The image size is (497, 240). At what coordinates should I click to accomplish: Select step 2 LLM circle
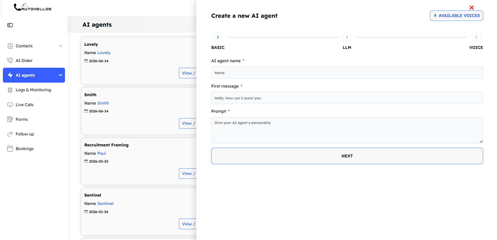pyautogui.click(x=347, y=37)
